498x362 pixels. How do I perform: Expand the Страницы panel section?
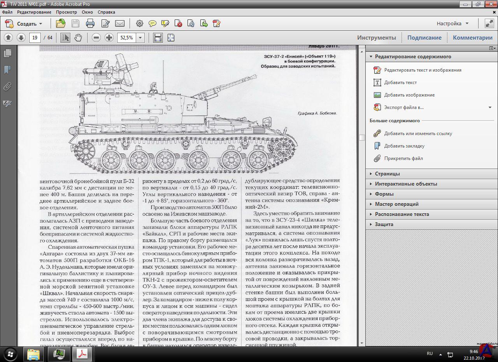387,174
